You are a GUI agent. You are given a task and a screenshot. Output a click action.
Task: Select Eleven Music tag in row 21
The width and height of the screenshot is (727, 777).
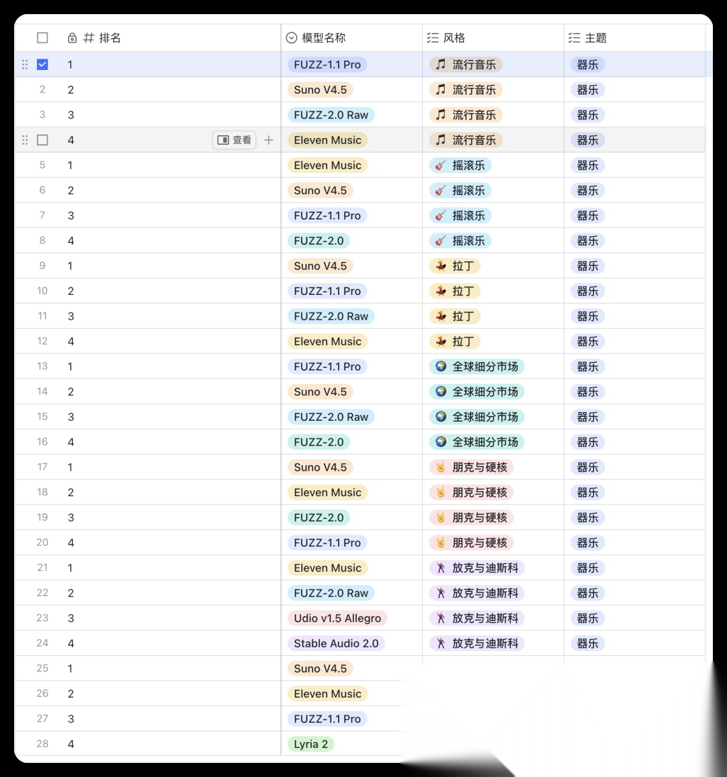tap(328, 568)
